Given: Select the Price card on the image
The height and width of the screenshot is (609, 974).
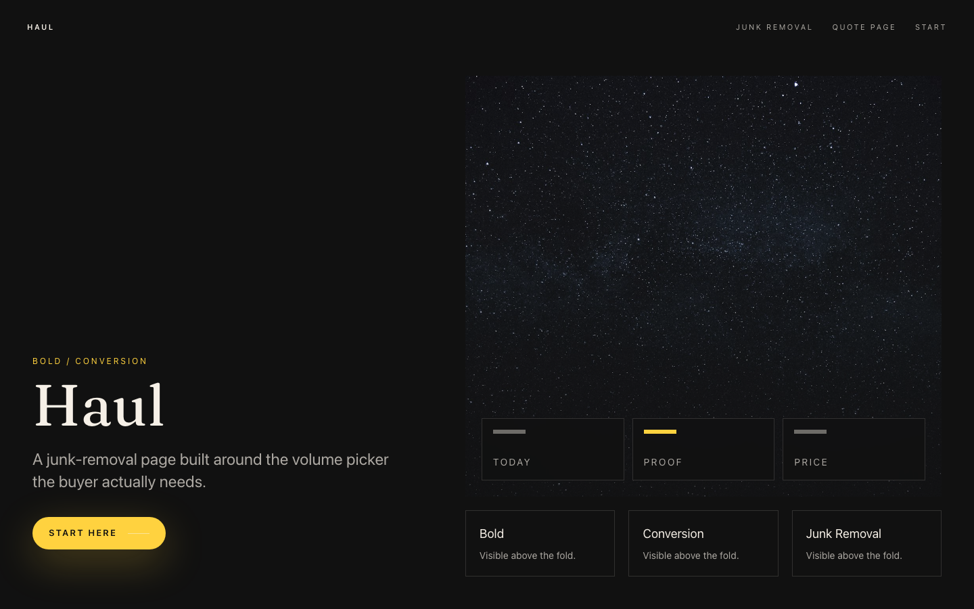Looking at the screenshot, I should pyautogui.click(x=854, y=449).
